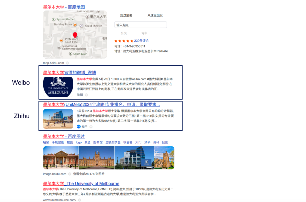Click the arrow icon beside map.baidu.com
The image size is (306, 202).
pyautogui.click(x=67, y=63)
